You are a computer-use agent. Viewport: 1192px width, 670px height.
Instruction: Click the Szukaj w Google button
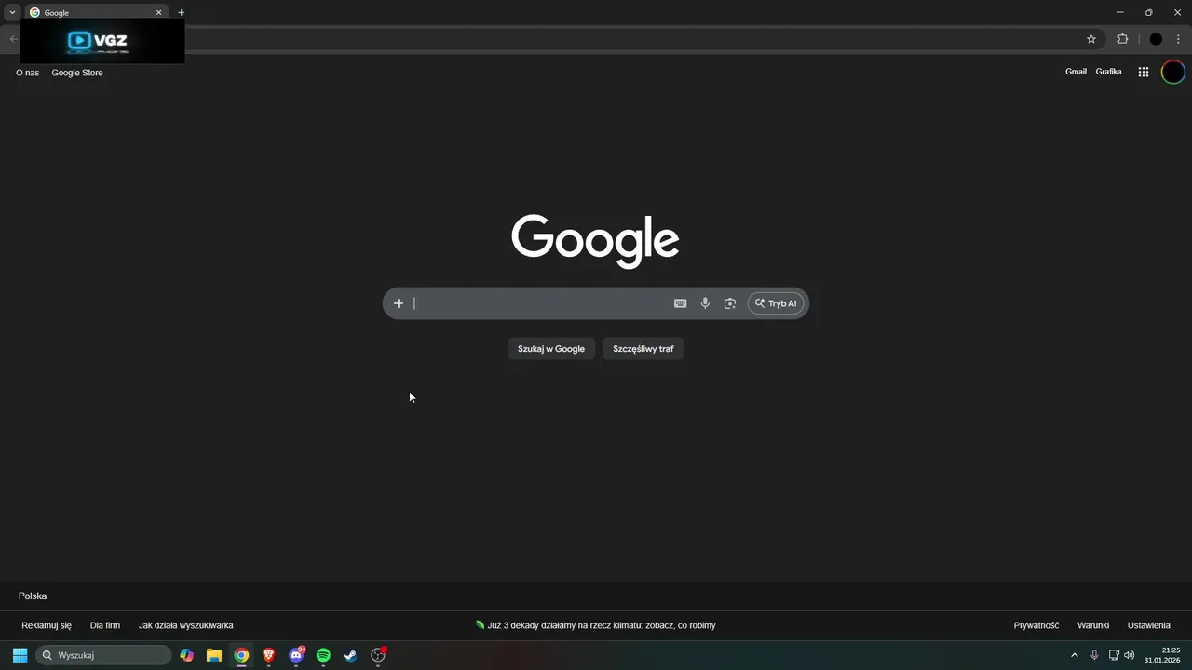click(x=551, y=349)
